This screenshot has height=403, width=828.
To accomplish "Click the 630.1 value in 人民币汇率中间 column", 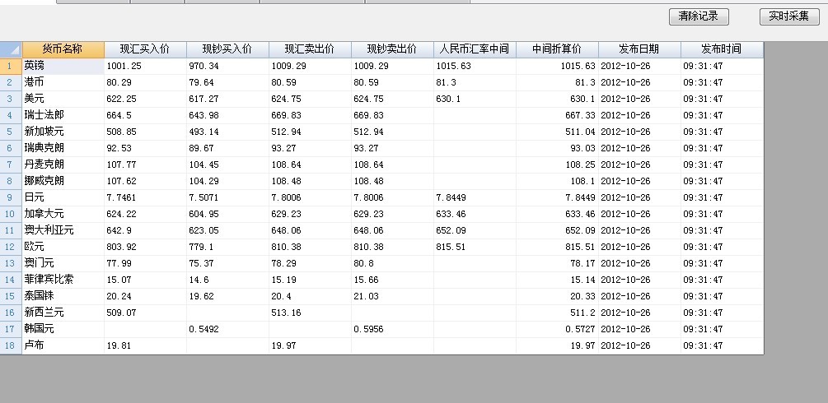I will pos(475,99).
